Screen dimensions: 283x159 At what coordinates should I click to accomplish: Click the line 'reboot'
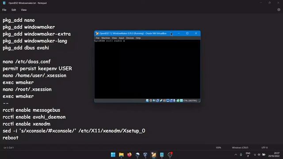[11, 138]
